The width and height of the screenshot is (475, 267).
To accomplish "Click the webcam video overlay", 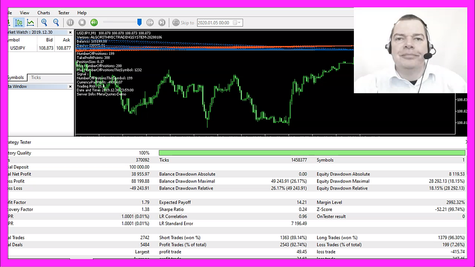I will (x=411, y=51).
